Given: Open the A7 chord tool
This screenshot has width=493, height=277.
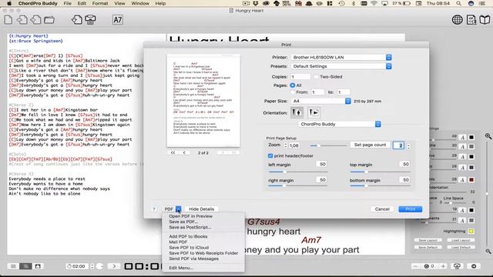Looking at the screenshot, I should 117,20.
